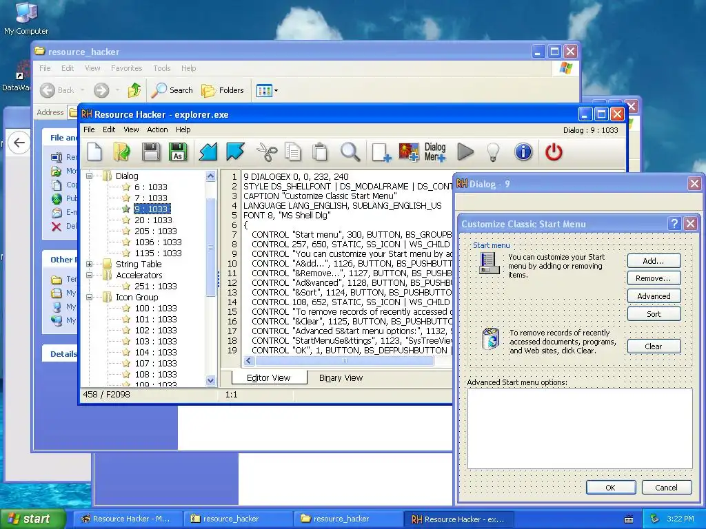Click the tree vertical scrollbar thumb
Viewport: 706px width, 529px height.
coord(211,247)
